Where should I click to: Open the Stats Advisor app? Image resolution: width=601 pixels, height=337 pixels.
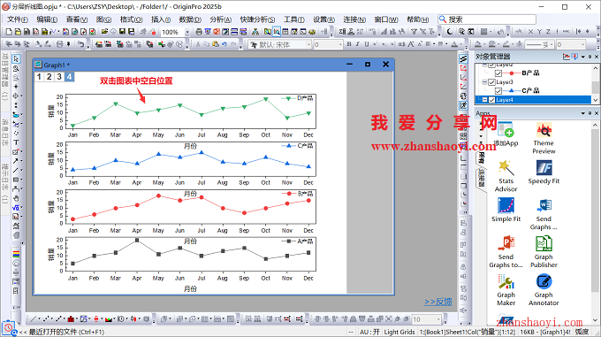(506, 176)
